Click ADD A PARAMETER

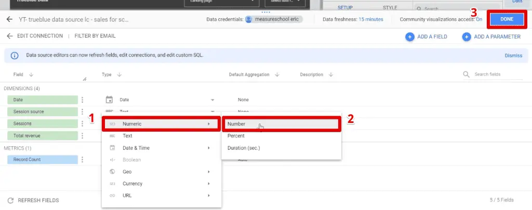[x=491, y=37]
